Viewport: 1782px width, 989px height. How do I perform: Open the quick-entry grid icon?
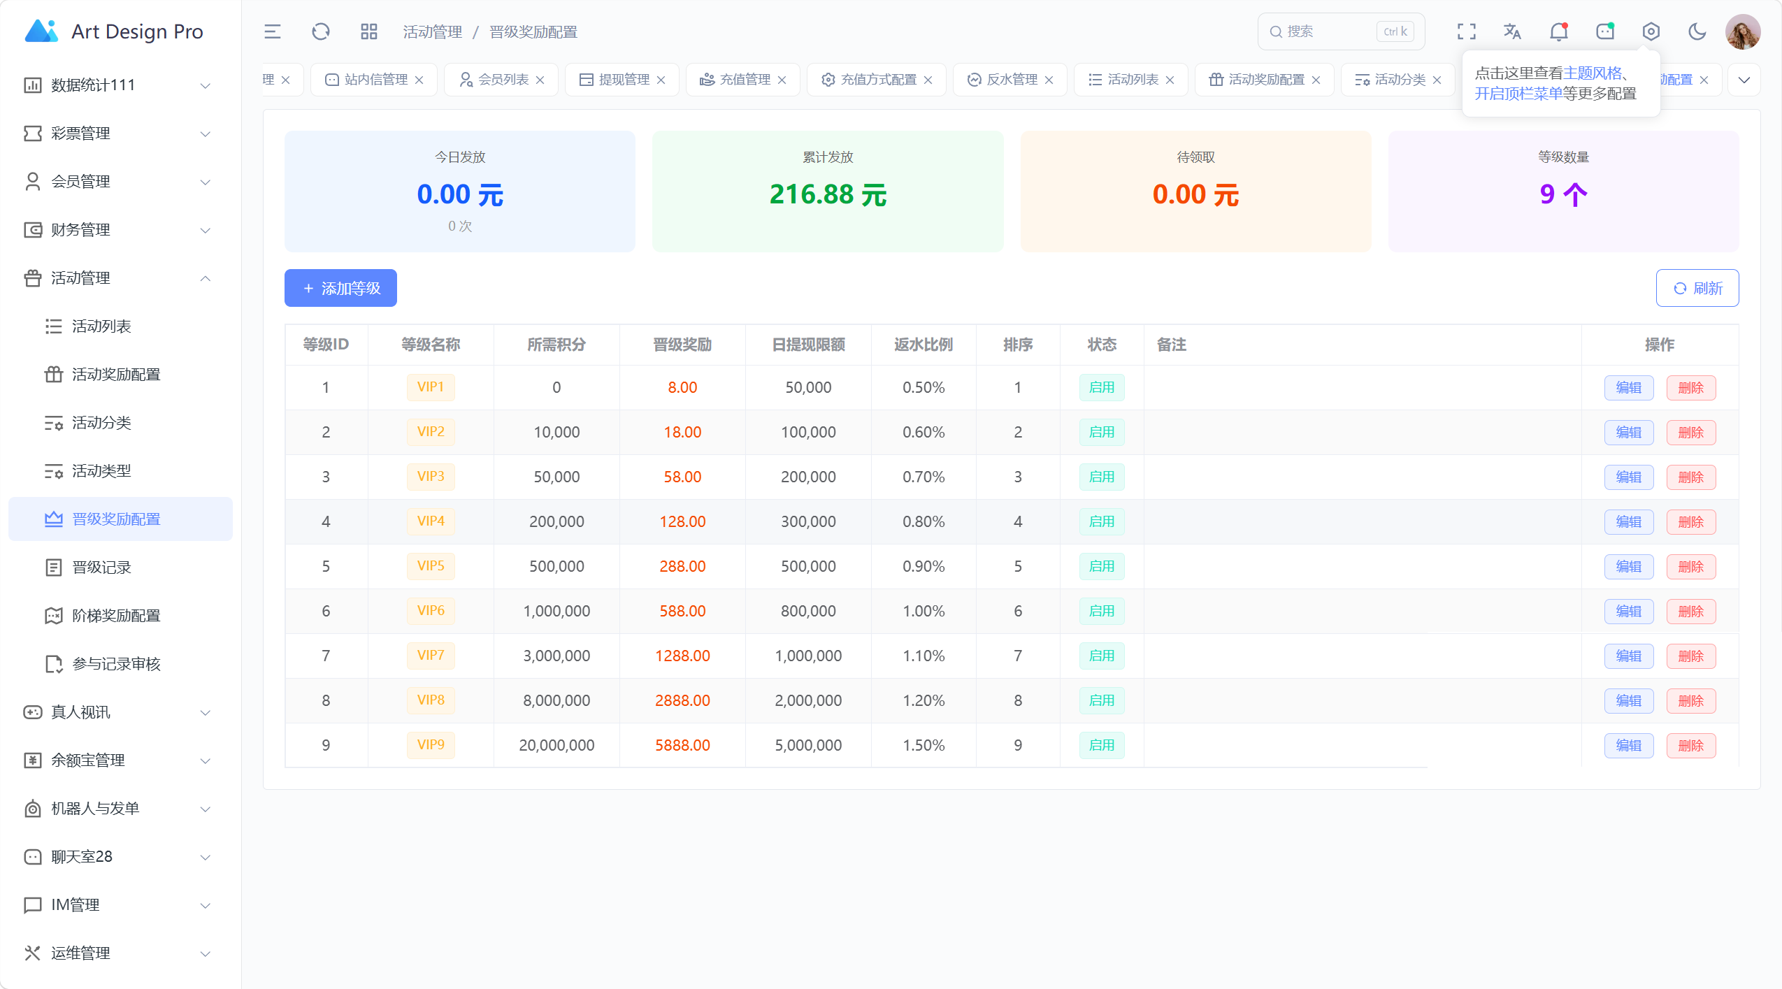(368, 31)
